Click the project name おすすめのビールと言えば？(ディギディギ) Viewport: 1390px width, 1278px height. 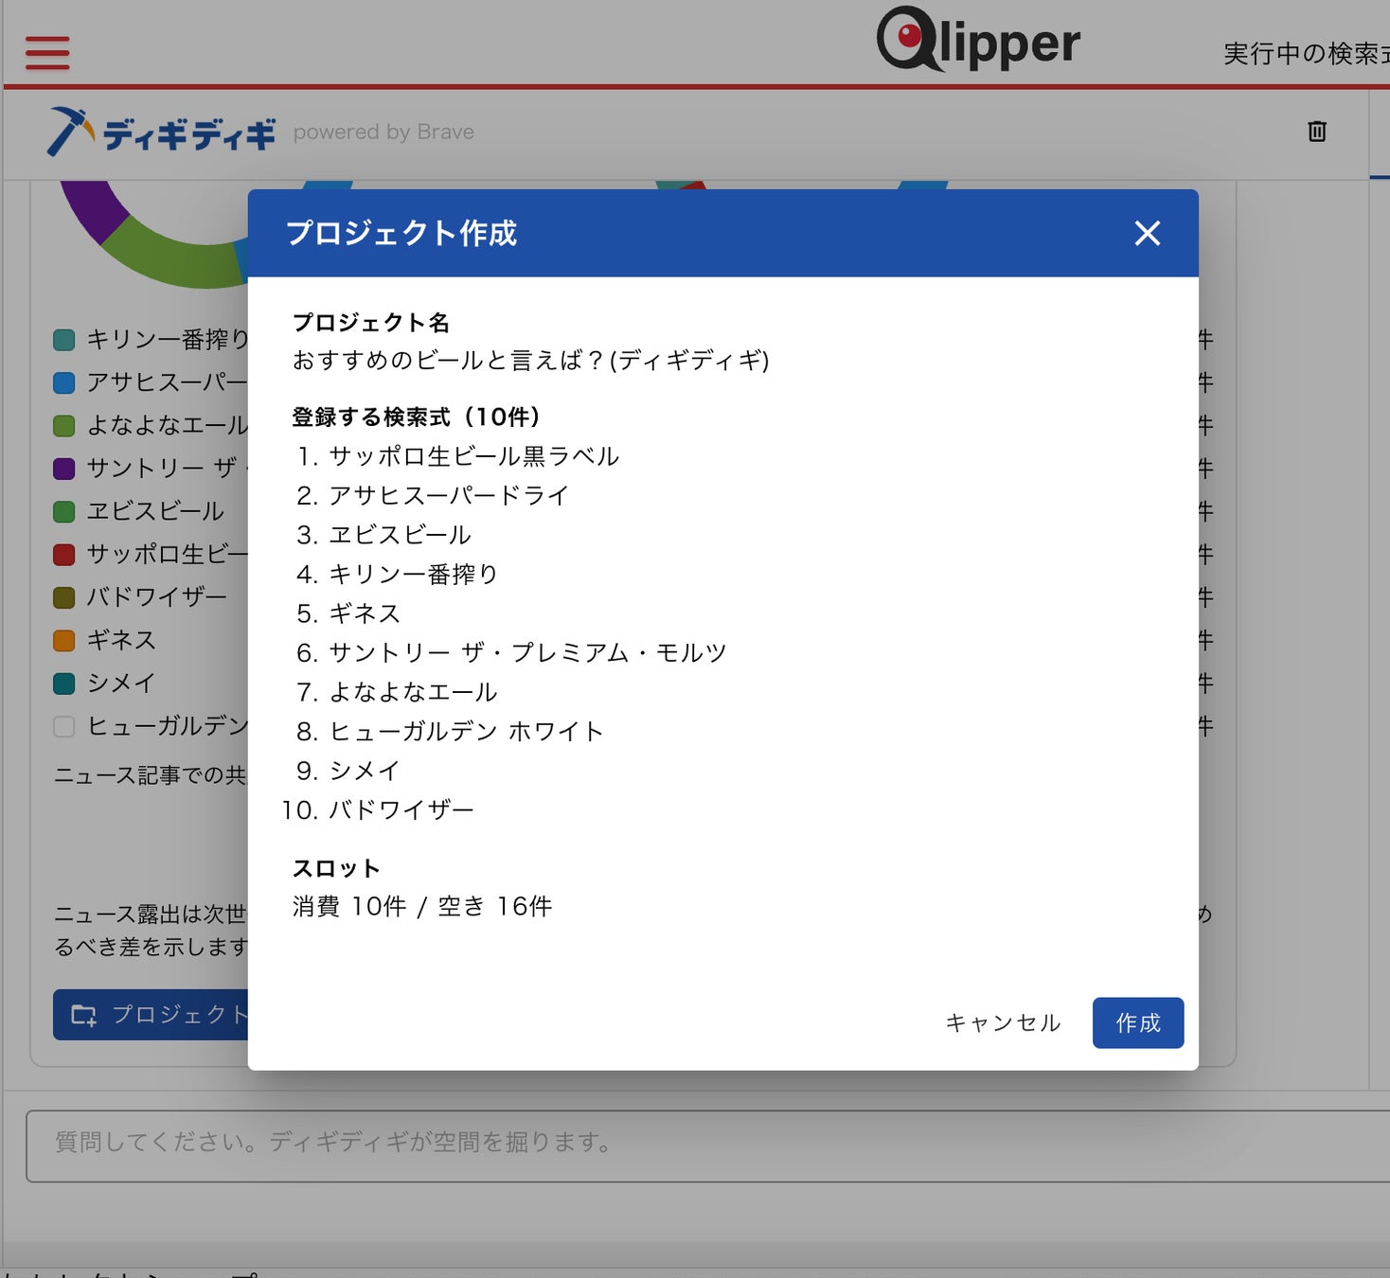tap(530, 360)
